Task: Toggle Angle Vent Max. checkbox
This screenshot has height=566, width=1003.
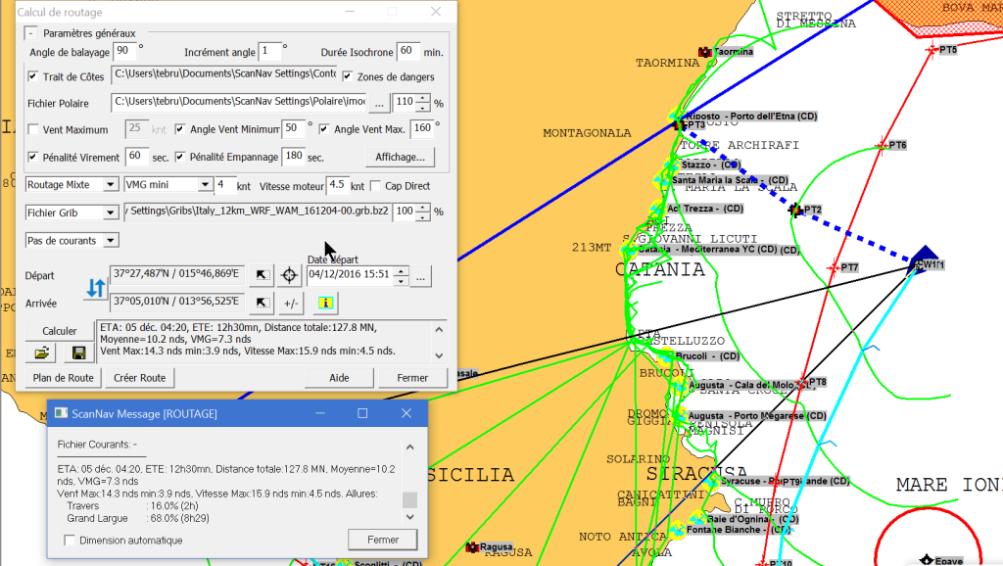Action: tap(324, 129)
